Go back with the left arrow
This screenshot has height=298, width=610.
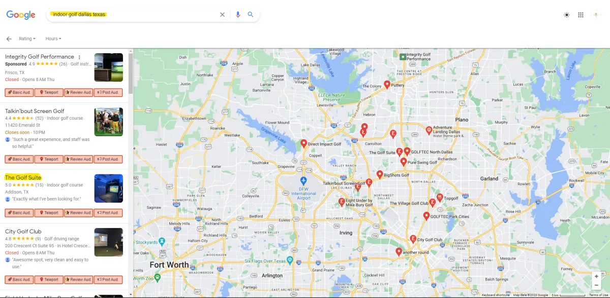coord(9,39)
